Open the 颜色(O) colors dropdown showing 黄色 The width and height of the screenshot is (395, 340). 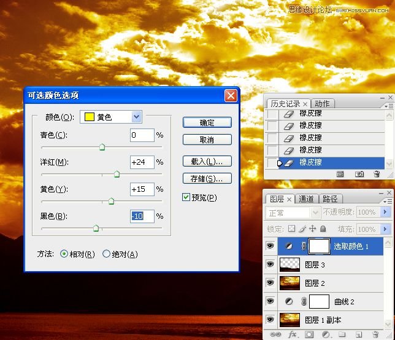click(111, 117)
